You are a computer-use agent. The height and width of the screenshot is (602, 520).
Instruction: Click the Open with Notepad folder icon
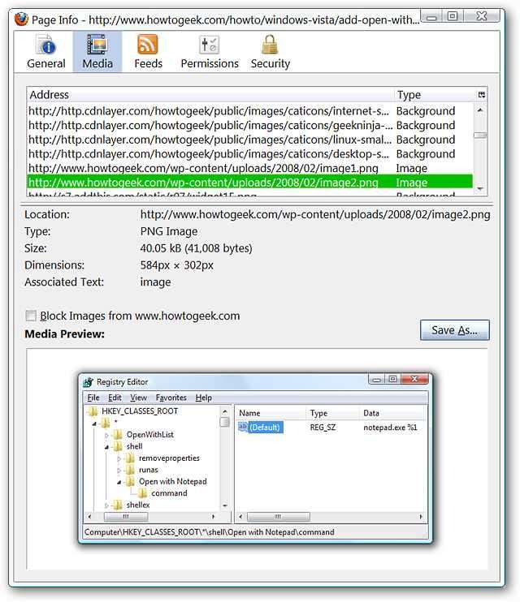130,481
